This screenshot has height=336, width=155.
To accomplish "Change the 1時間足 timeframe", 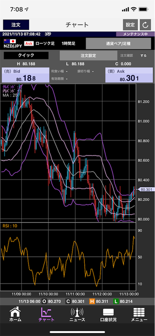I will [x=68, y=44].
